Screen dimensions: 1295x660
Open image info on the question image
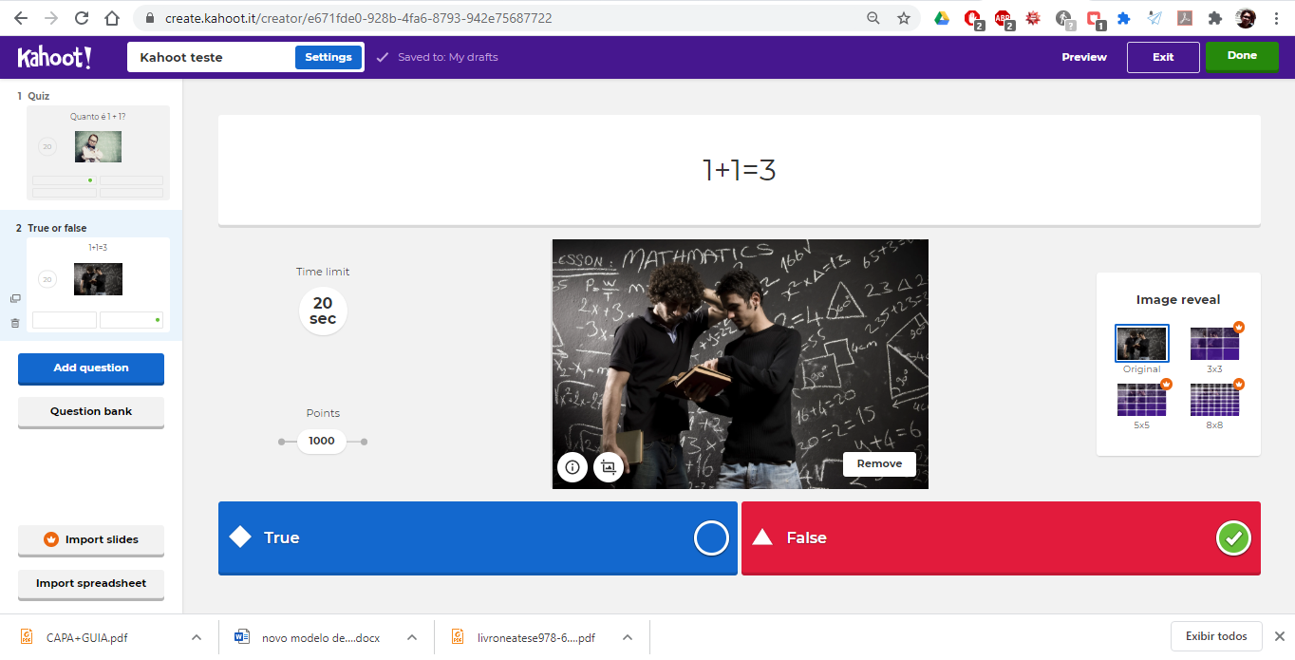pos(572,467)
